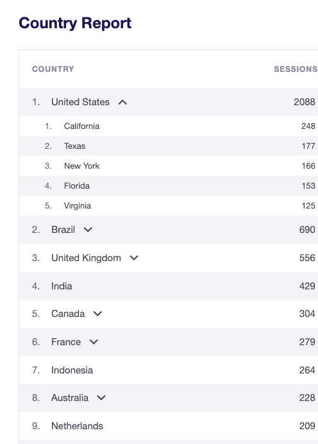Viewport: 318px width, 444px height.
Task: Expand the Australia row chevron
Action: [101, 398]
